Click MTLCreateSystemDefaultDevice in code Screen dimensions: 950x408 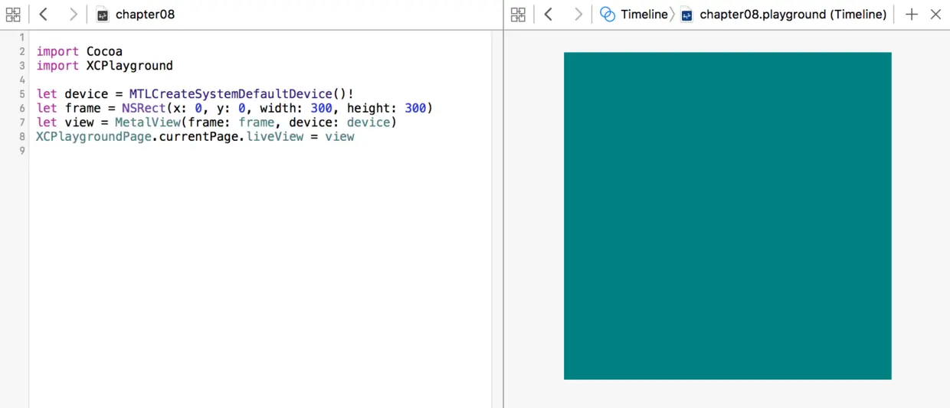(x=231, y=94)
